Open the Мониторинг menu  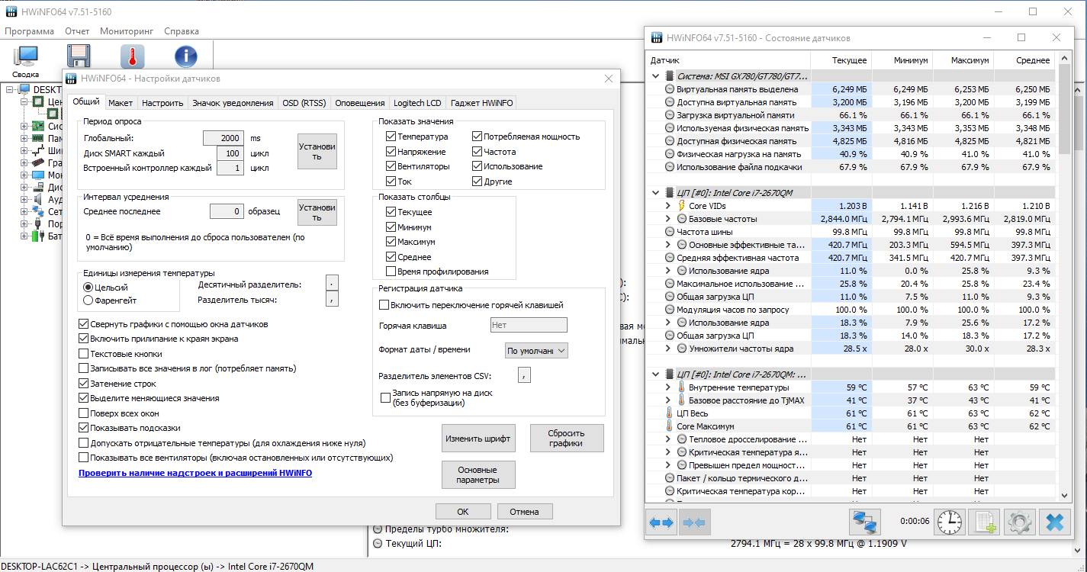[x=127, y=31]
